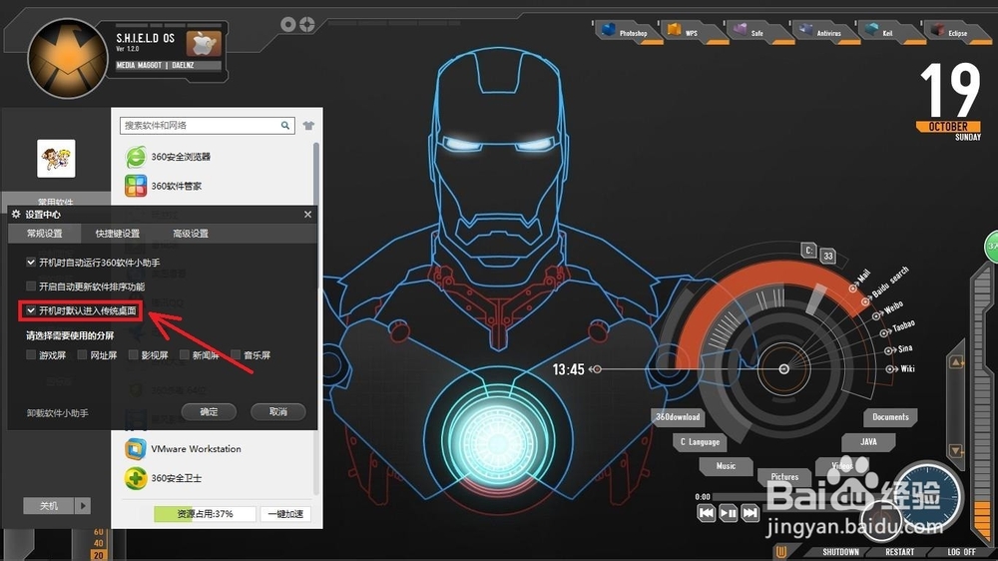
Task: Click the down arrow on right panel
Action: click(x=956, y=450)
